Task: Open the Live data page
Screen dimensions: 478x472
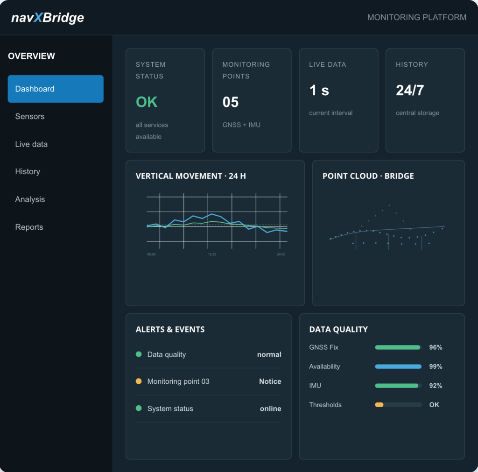Action: pos(31,144)
